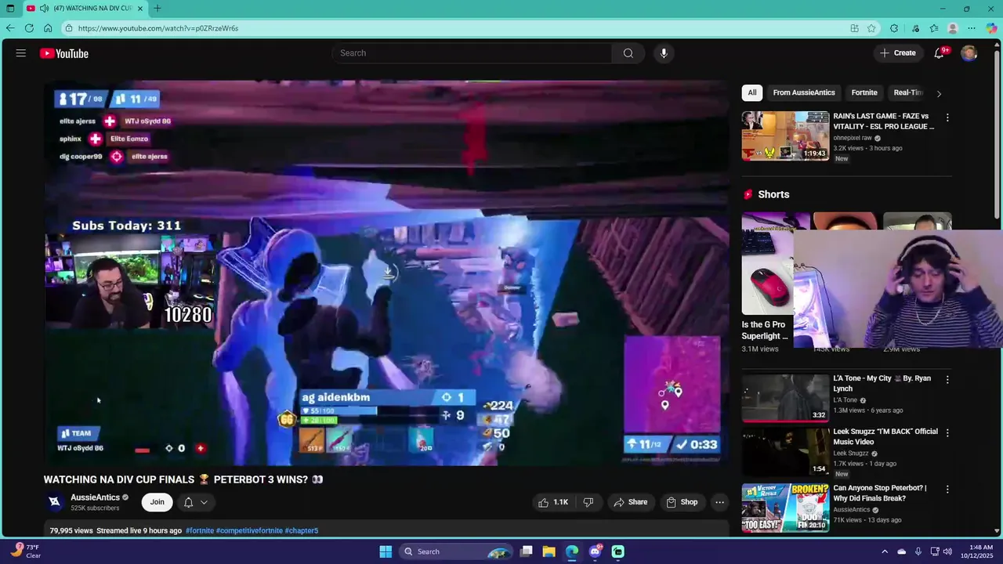Viewport: 1003px width, 564px height.
Task: Start voice search with microphone icon
Action: [x=664, y=53]
